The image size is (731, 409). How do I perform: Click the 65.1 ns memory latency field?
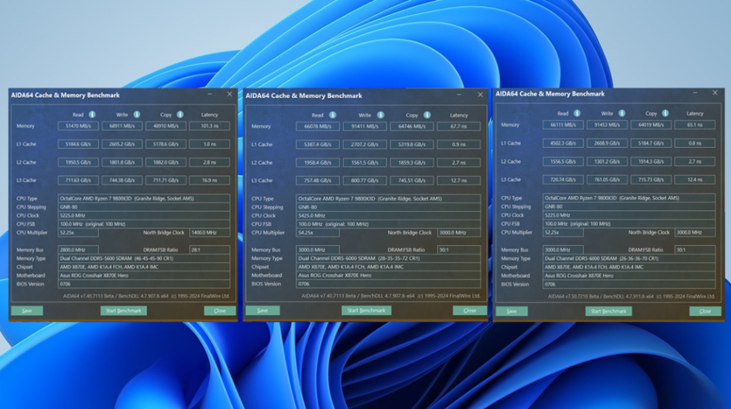pyautogui.click(x=694, y=125)
